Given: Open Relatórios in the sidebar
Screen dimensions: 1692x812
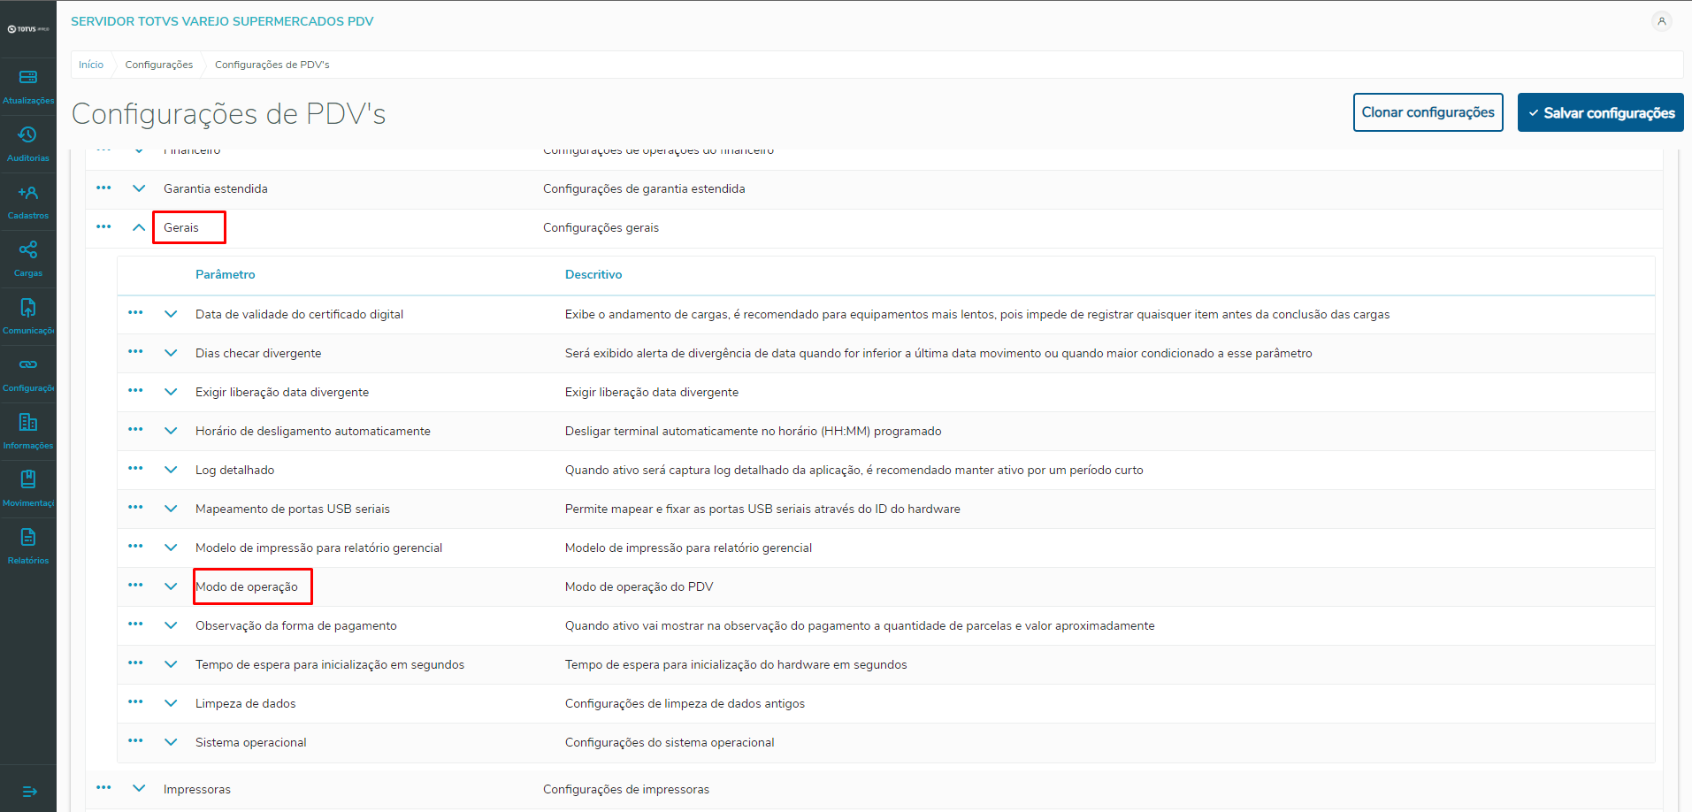Looking at the screenshot, I should pyautogui.click(x=28, y=547).
